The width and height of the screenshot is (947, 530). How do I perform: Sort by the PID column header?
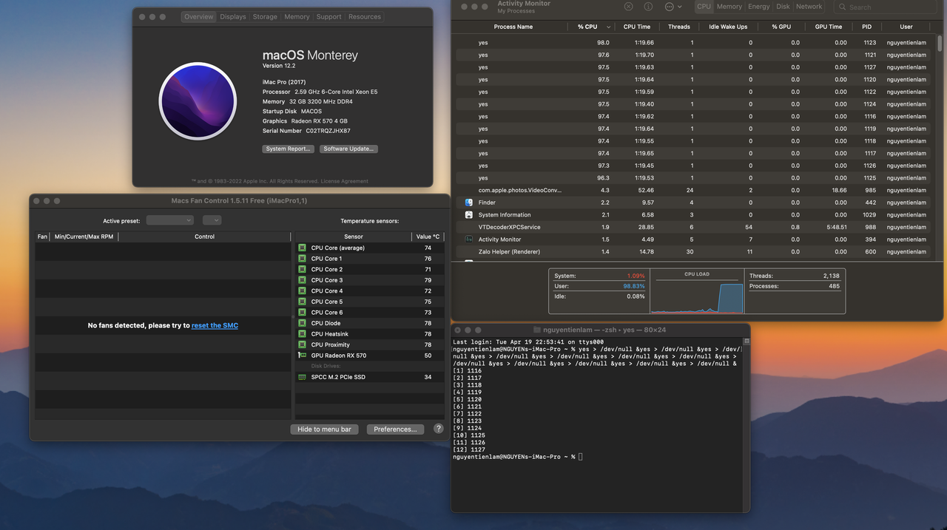pyautogui.click(x=866, y=27)
